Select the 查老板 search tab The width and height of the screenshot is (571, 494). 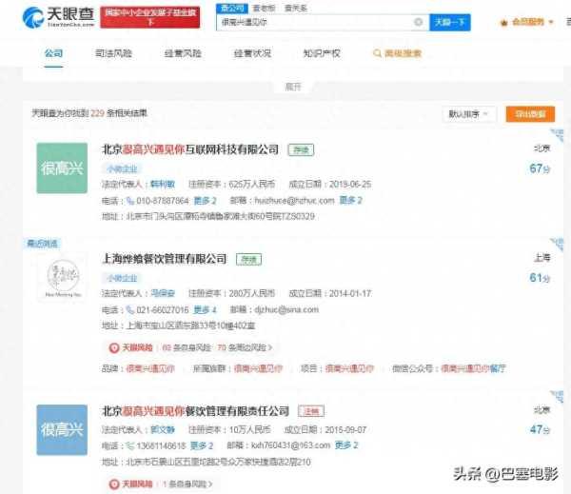[264, 8]
